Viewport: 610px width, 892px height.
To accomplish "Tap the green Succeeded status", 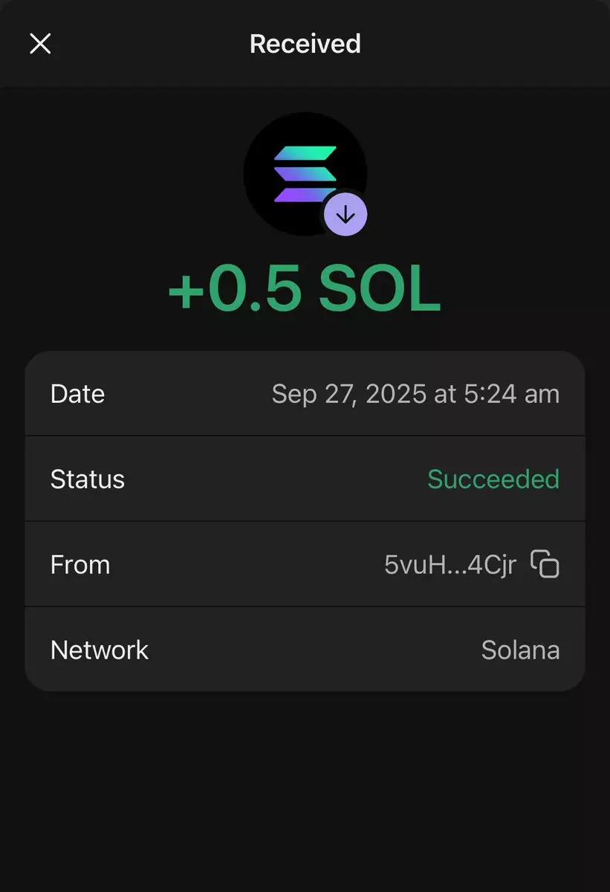I will [x=493, y=479].
